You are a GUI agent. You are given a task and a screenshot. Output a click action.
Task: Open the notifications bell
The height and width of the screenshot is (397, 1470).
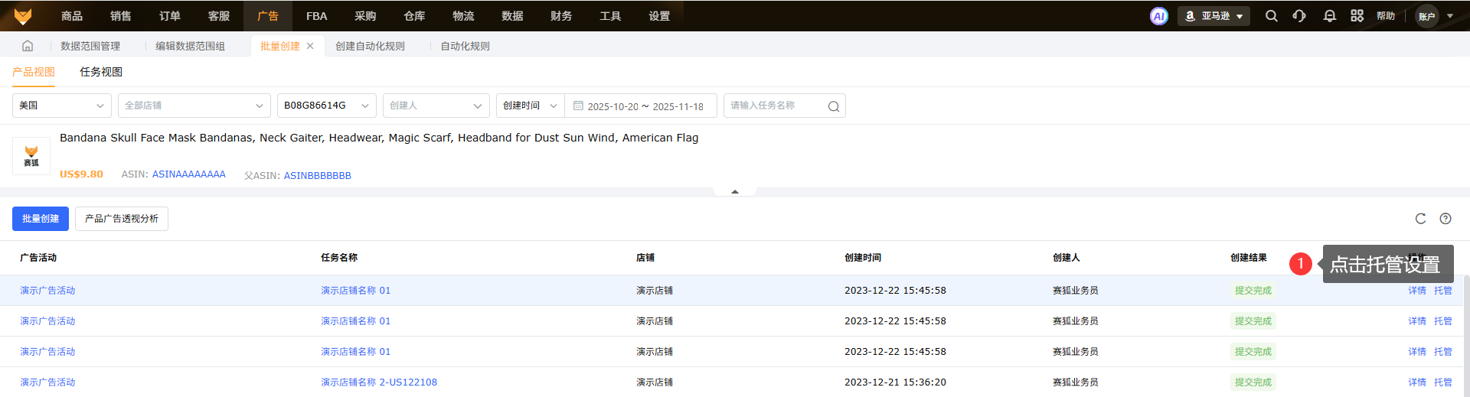click(x=1329, y=16)
